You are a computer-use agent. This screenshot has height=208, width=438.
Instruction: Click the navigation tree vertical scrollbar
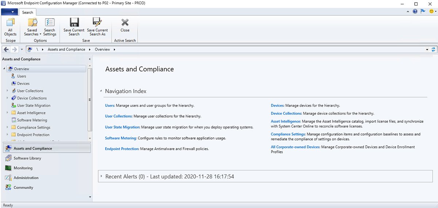point(90,99)
